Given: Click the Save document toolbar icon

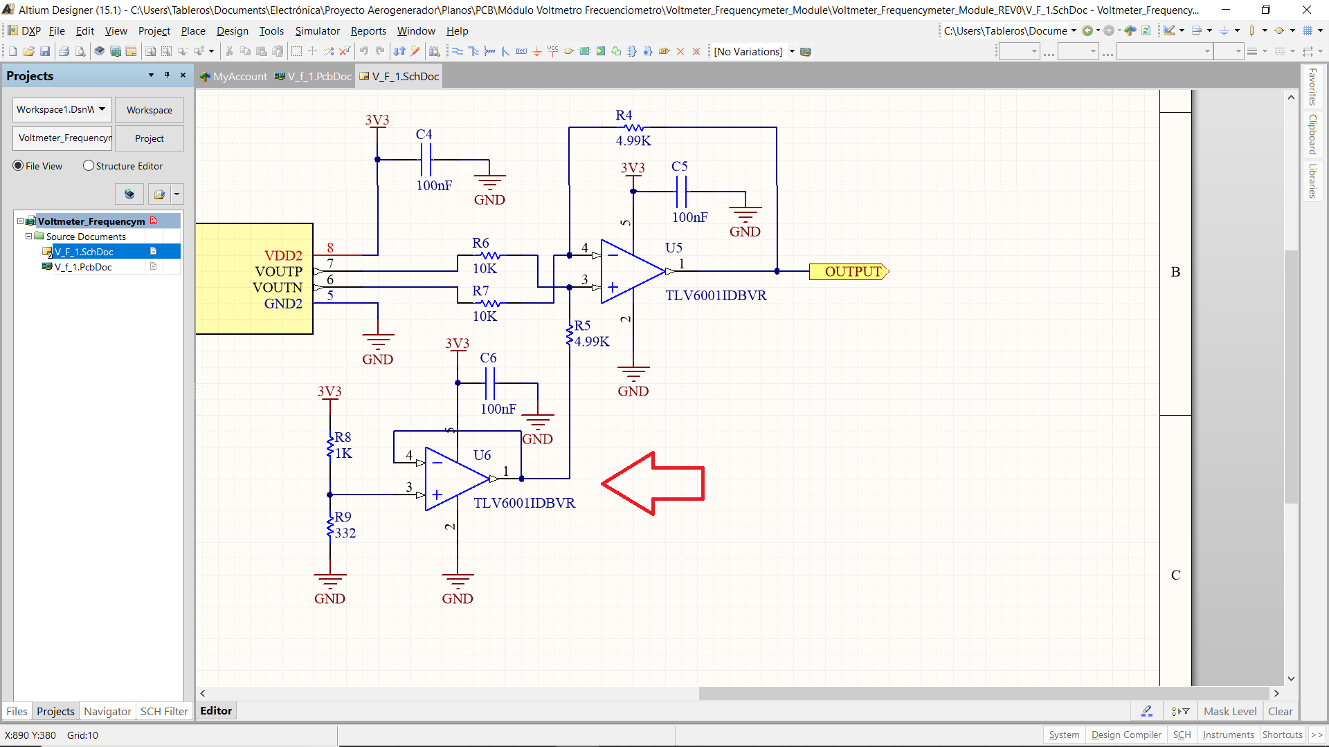Looking at the screenshot, I should [45, 51].
